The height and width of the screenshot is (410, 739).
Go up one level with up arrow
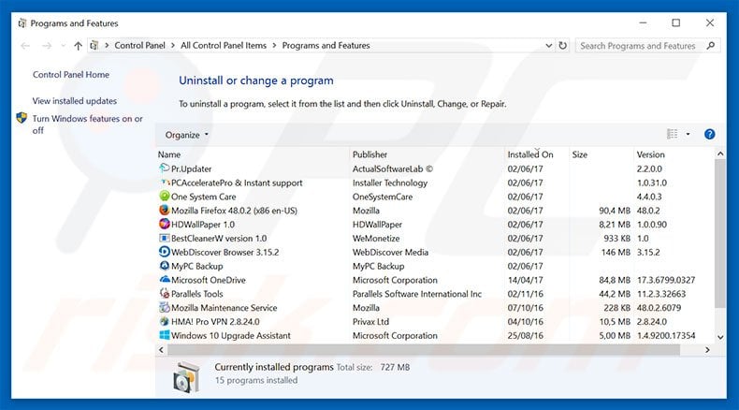pyautogui.click(x=79, y=46)
